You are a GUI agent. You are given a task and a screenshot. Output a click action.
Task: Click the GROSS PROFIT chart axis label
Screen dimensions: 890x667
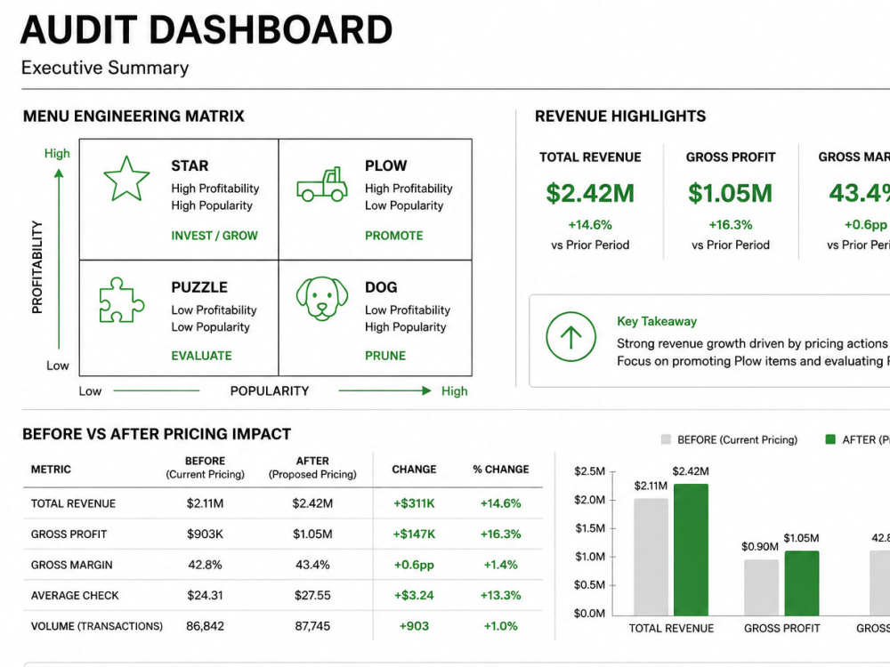[782, 629]
